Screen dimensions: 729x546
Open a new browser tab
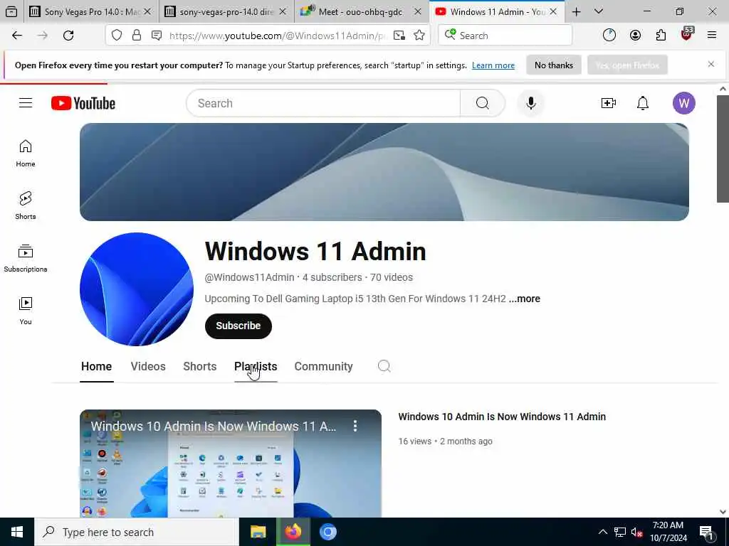(576, 11)
